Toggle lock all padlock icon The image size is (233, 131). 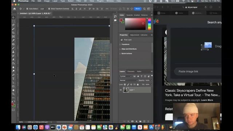point(138,84)
